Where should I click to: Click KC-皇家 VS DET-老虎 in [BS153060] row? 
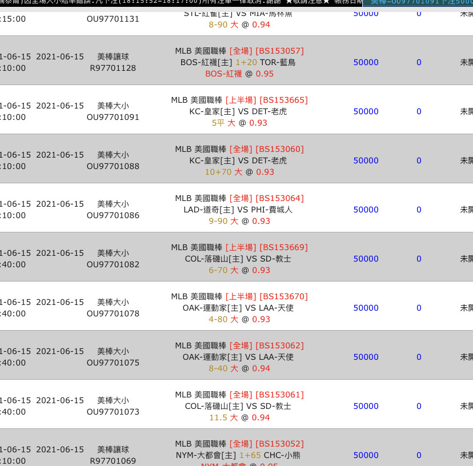pyautogui.click(x=238, y=161)
